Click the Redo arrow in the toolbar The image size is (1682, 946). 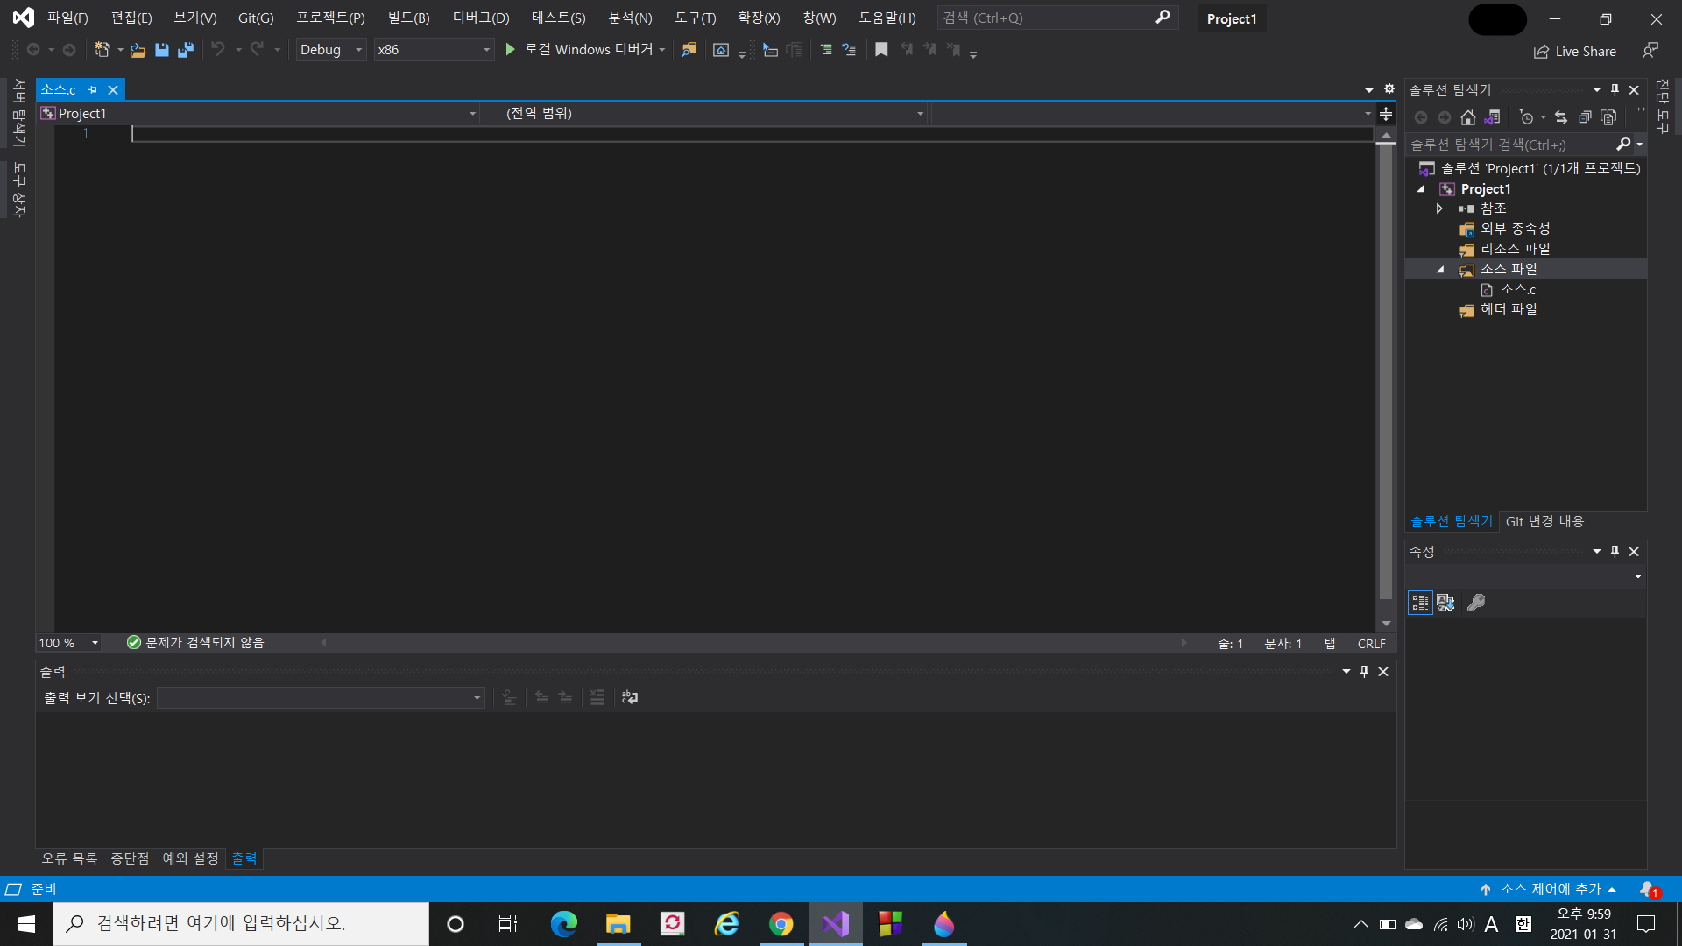tap(257, 50)
